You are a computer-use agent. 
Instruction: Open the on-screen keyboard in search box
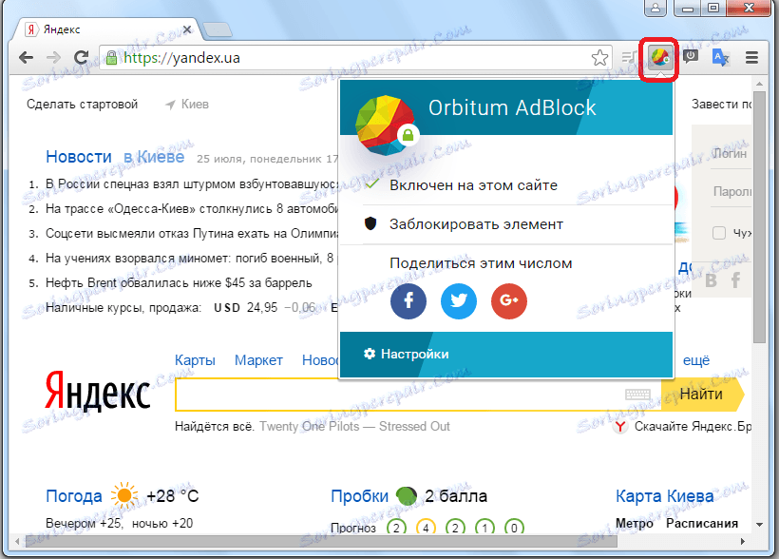click(x=637, y=394)
